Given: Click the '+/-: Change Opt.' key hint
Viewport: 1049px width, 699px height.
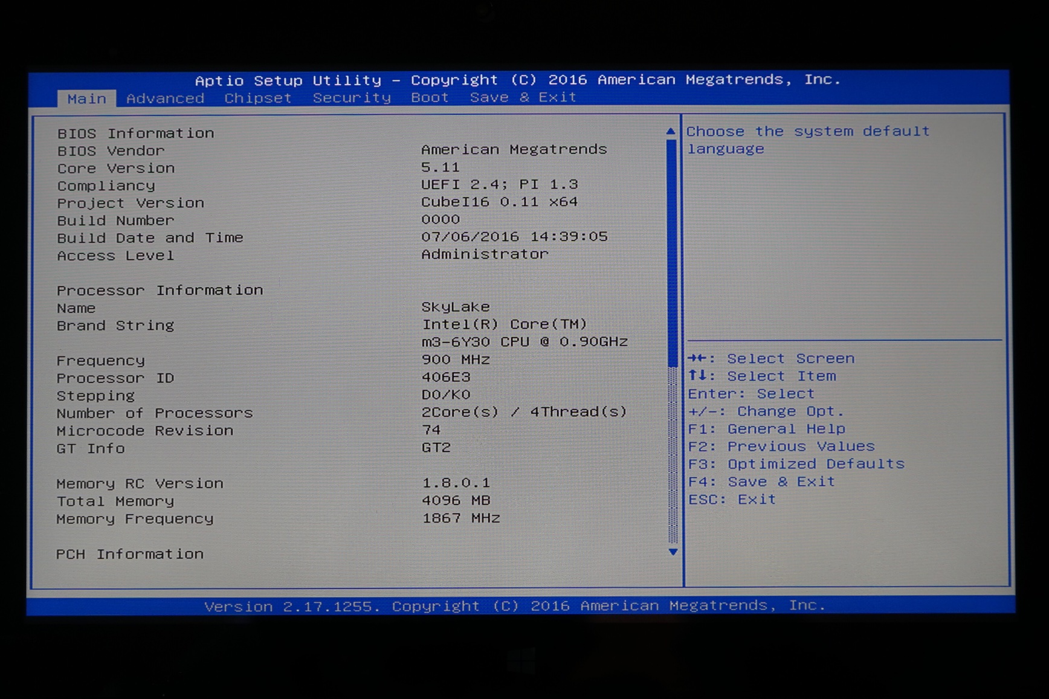Looking at the screenshot, I should click(x=766, y=411).
